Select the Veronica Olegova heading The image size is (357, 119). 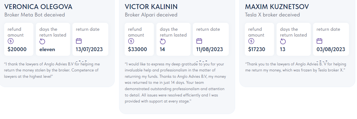(38, 7)
